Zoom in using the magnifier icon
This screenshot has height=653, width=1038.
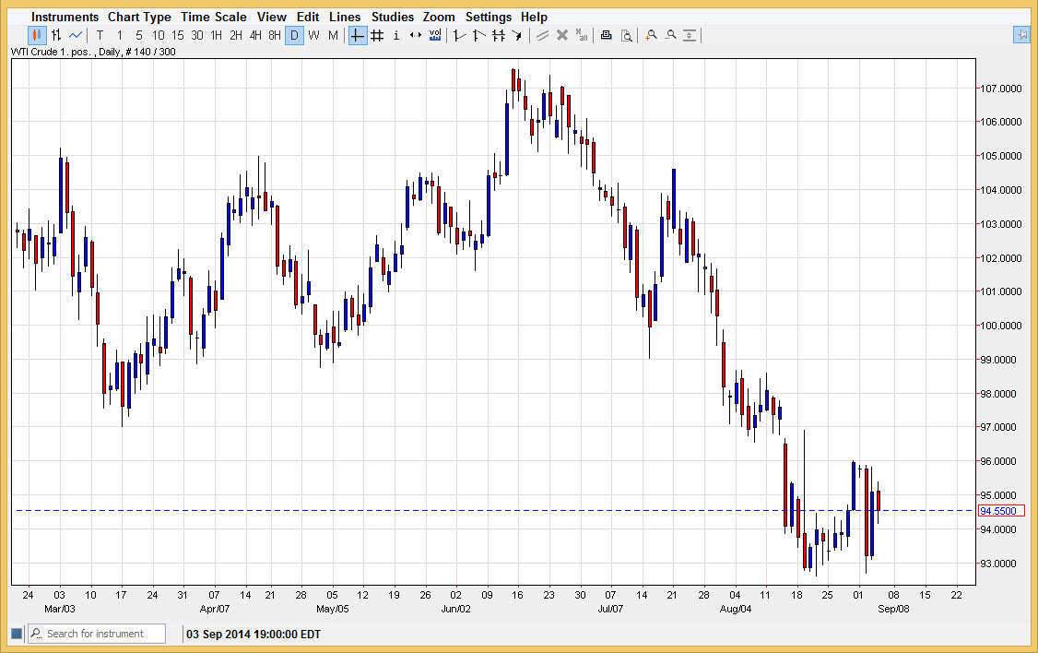(651, 35)
